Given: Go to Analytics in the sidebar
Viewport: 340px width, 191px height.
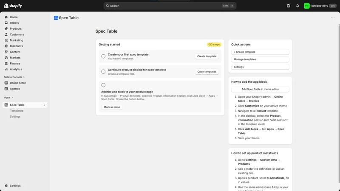Looking at the screenshot, I should (x=16, y=69).
